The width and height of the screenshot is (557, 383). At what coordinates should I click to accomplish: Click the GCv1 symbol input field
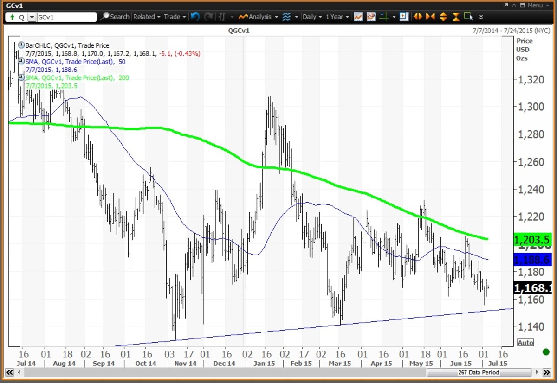[66, 17]
